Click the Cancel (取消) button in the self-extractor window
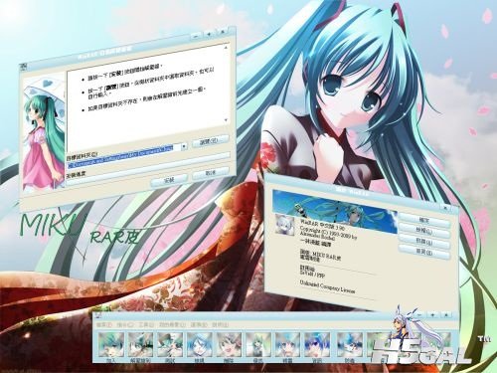The width and height of the screenshot is (497, 373). pyautogui.click(x=211, y=173)
